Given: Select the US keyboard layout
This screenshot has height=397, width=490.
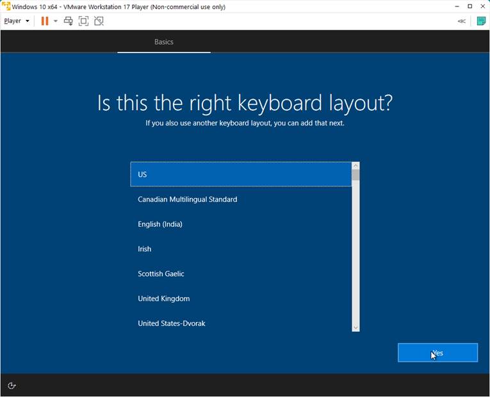Looking at the screenshot, I should click(x=241, y=174).
